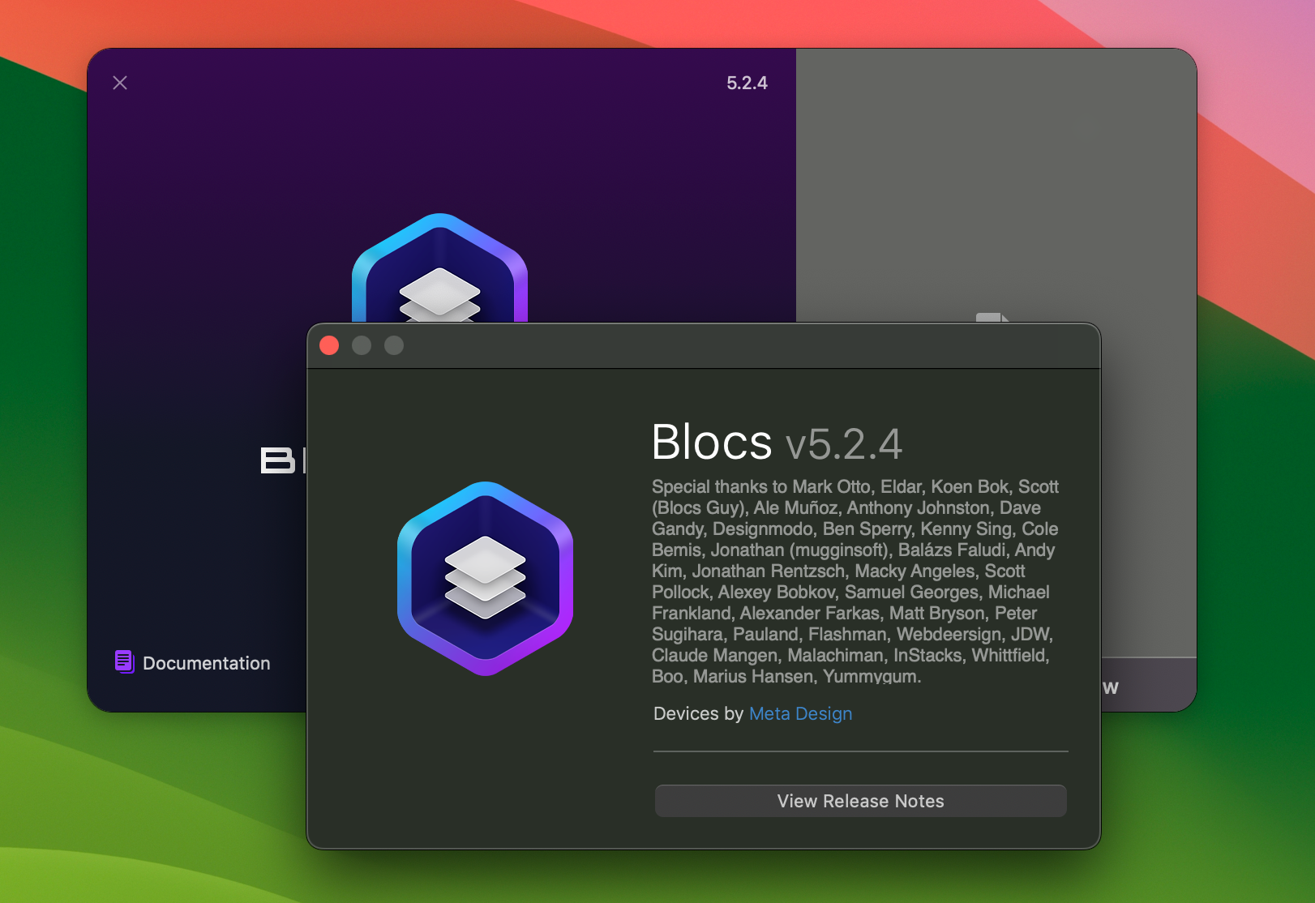This screenshot has height=903, width=1315.
Task: Click the Devices by label
Action: [x=698, y=713]
